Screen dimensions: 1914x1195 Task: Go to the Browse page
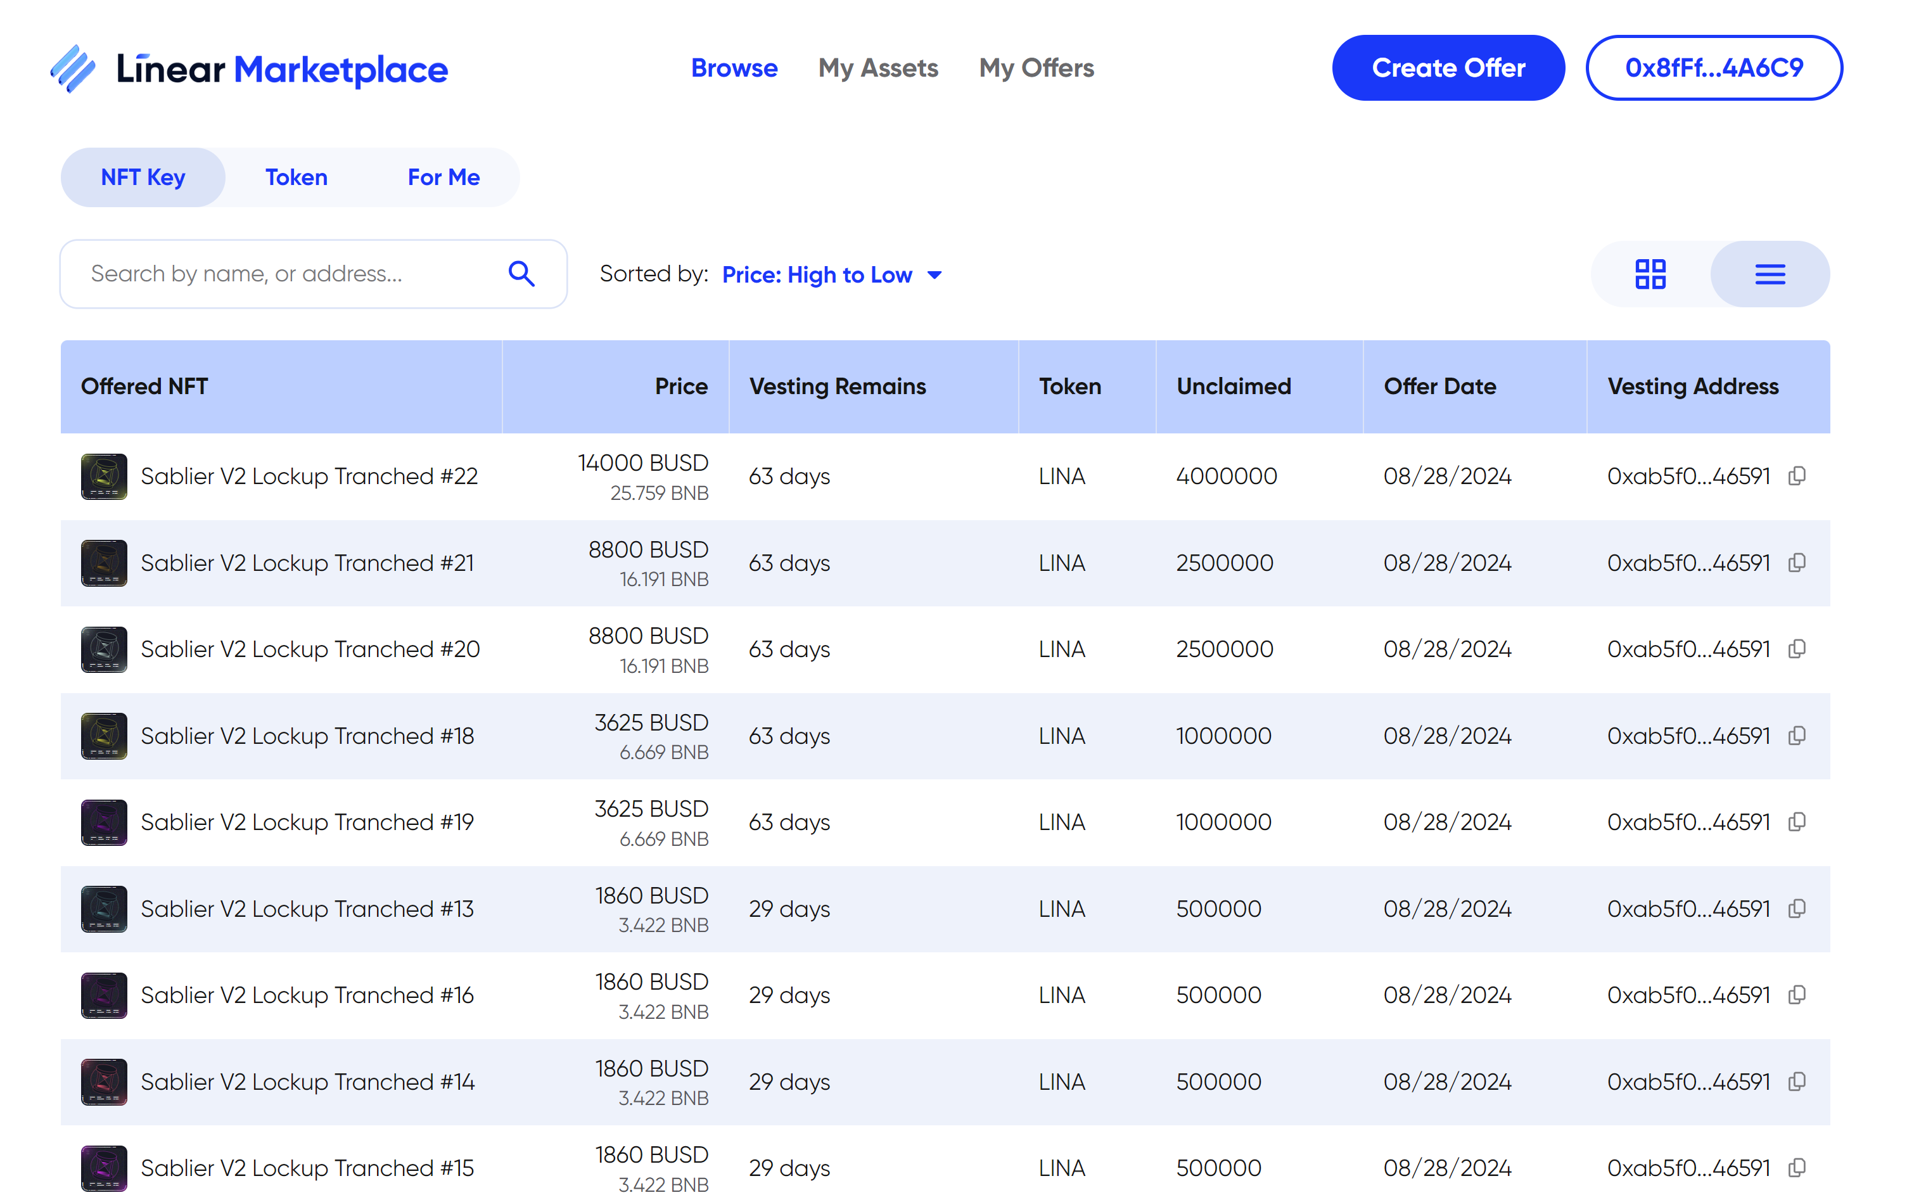click(734, 68)
